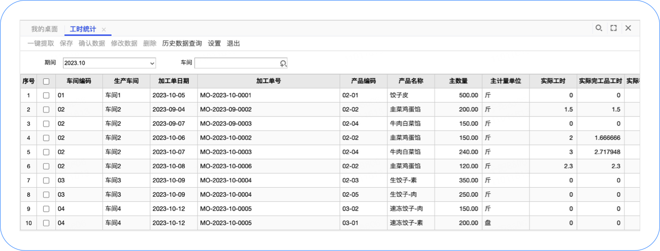
Task: Check the checkbox for row 1 饺子皮
Action: pos(46,95)
